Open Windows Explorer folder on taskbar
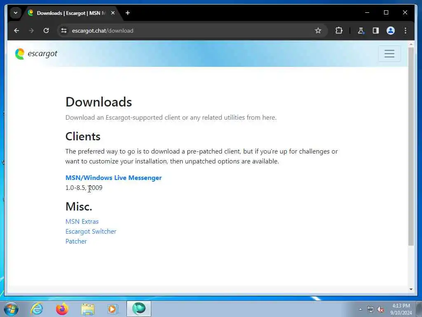The width and height of the screenshot is (422, 317). click(88, 309)
